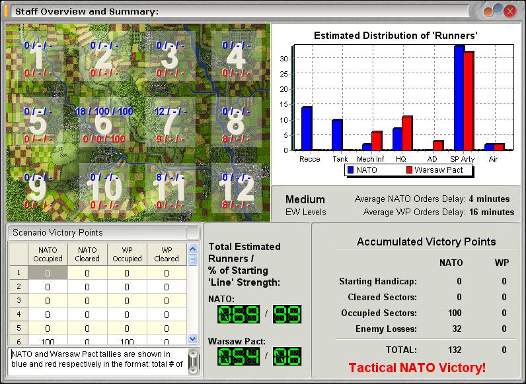Click the blue NATO legend swatch
The height and width of the screenshot is (384, 526).
click(x=350, y=170)
